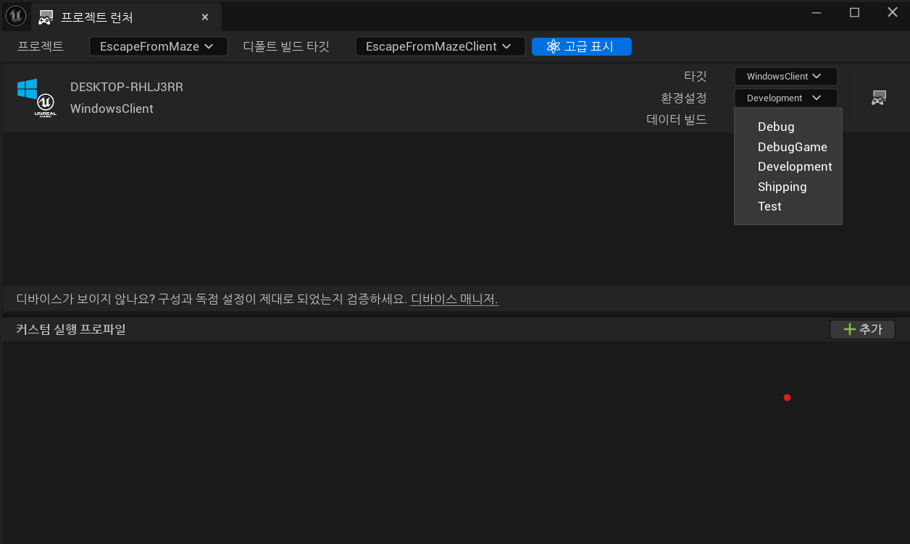Click the 환경설정 label

(683, 98)
